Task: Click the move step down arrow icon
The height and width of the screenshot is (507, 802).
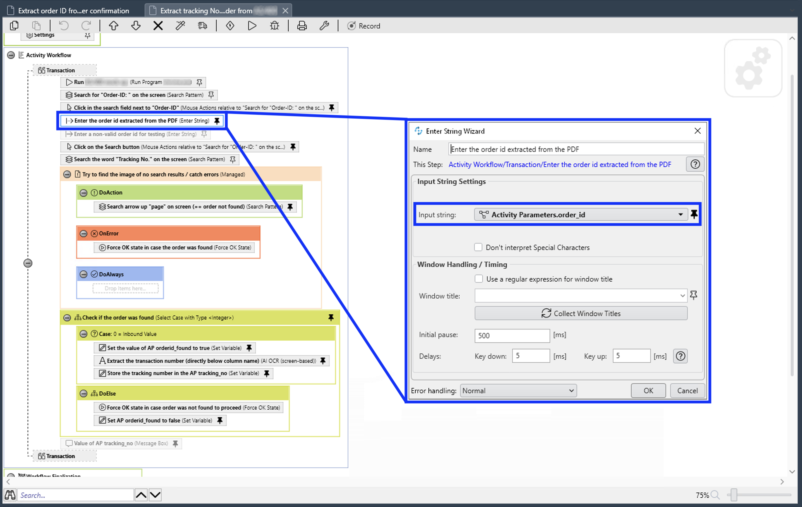Action: click(136, 26)
